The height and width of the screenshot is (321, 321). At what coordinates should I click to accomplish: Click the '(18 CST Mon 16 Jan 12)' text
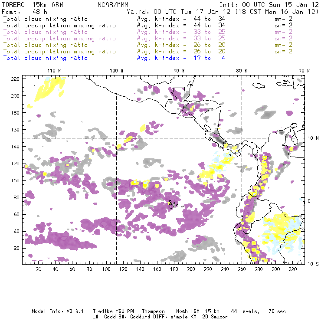pos(276,12)
